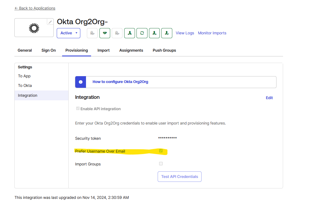Screen dimensions: 318x212
Task: Open the Active status dropdown
Action: click(69, 33)
